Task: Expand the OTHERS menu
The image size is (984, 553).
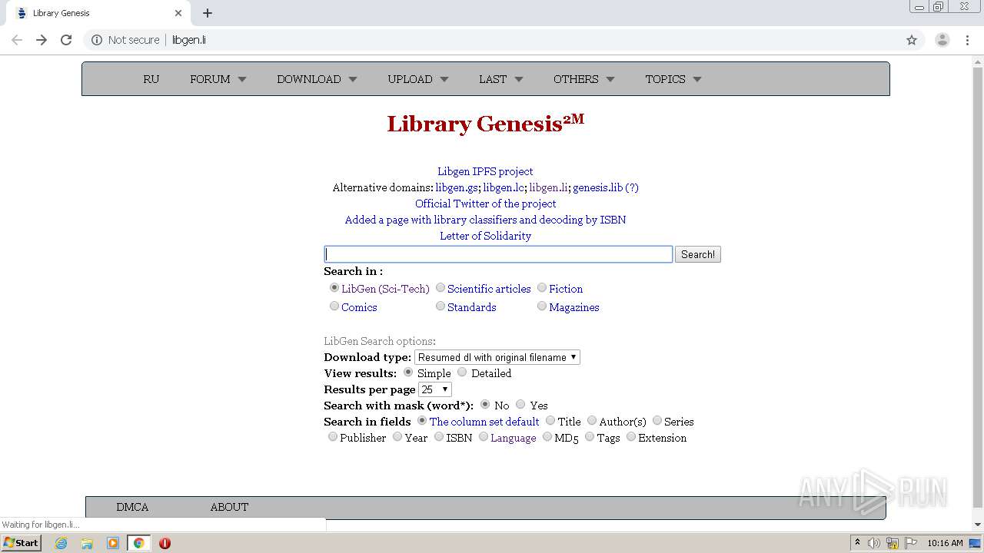Action: coord(584,79)
